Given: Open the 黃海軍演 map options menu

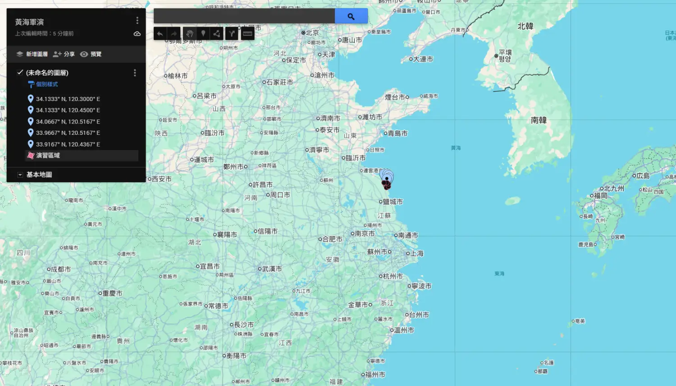Looking at the screenshot, I should pyautogui.click(x=137, y=21).
